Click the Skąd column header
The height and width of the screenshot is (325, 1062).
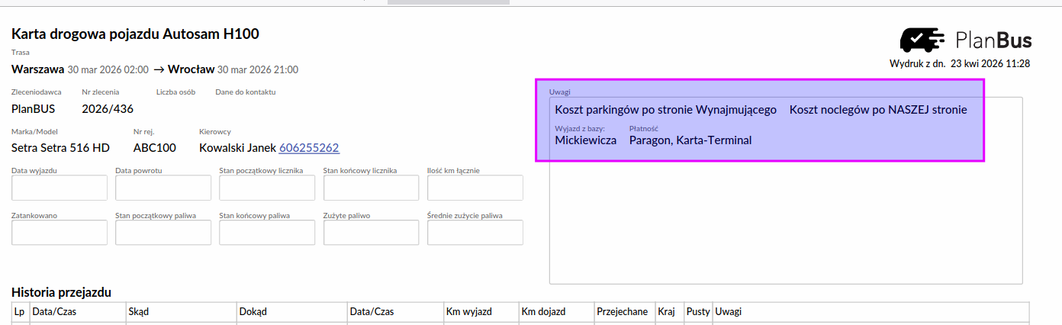(x=139, y=312)
